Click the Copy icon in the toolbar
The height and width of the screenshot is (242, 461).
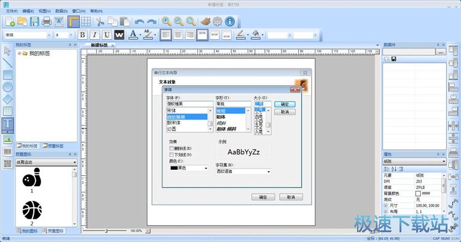tap(112, 21)
